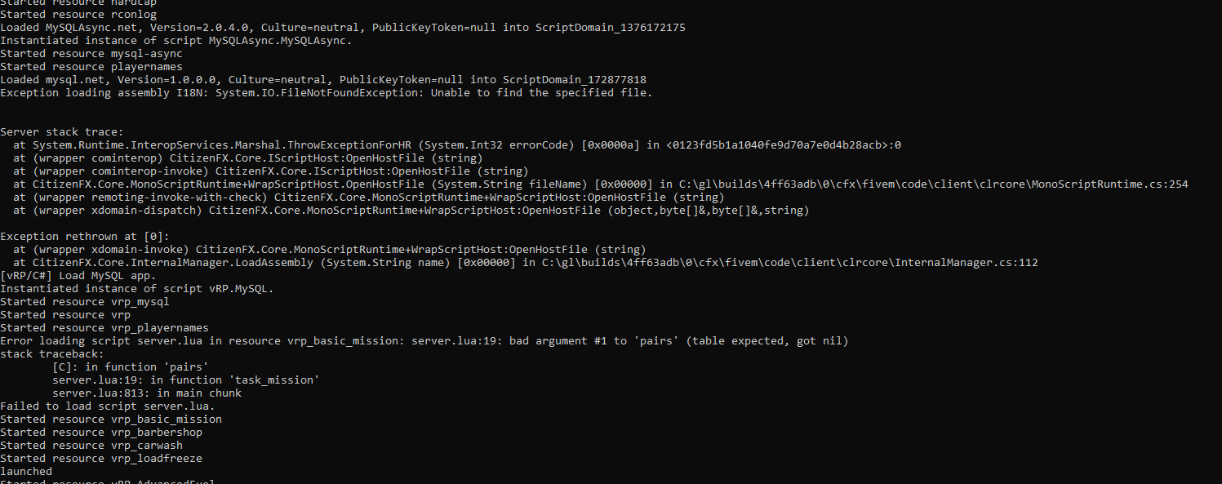Click the 'Started resource vrp_mysql' line
The height and width of the screenshot is (484, 1222).
tap(85, 301)
